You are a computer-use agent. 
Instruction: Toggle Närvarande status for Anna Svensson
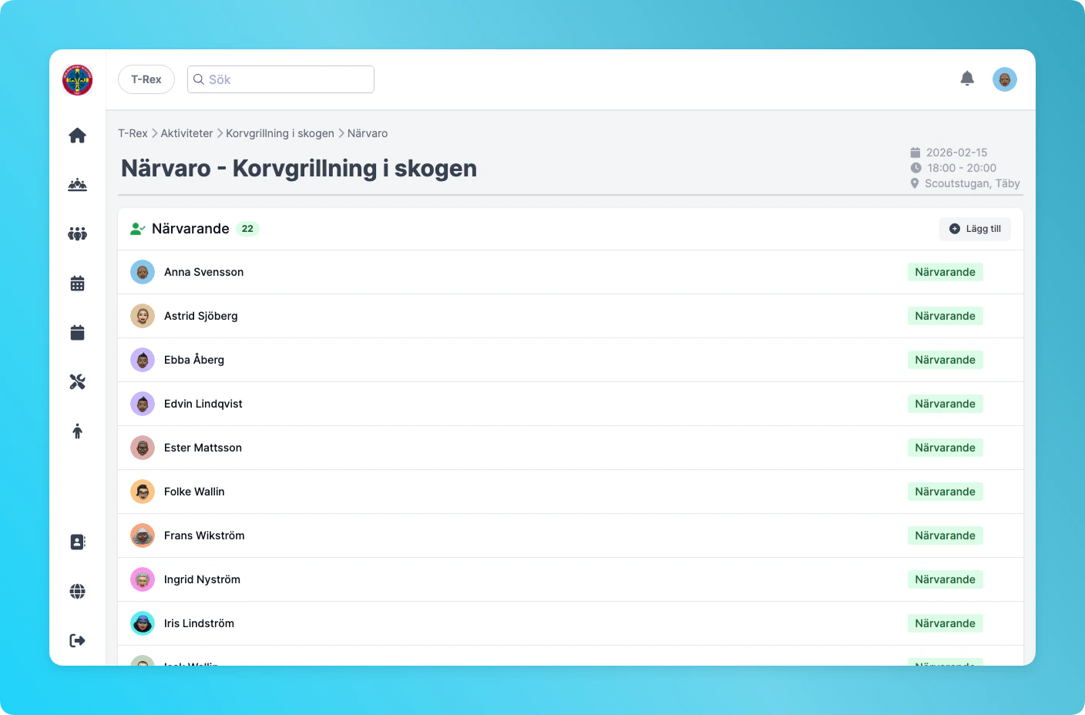(x=945, y=272)
